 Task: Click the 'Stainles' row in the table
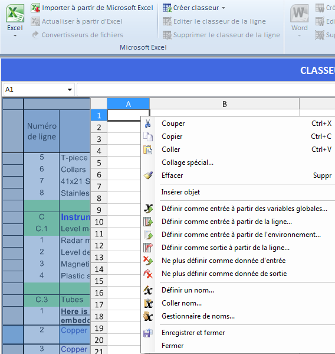click(x=75, y=193)
